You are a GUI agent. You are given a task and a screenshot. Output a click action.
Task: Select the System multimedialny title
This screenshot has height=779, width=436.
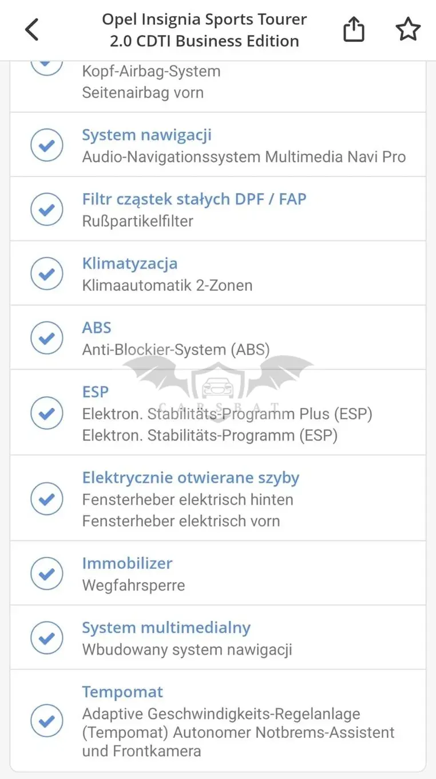166,628
